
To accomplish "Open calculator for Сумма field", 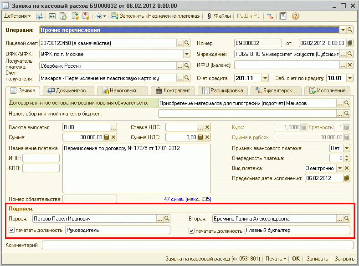I will tap(107, 137).
